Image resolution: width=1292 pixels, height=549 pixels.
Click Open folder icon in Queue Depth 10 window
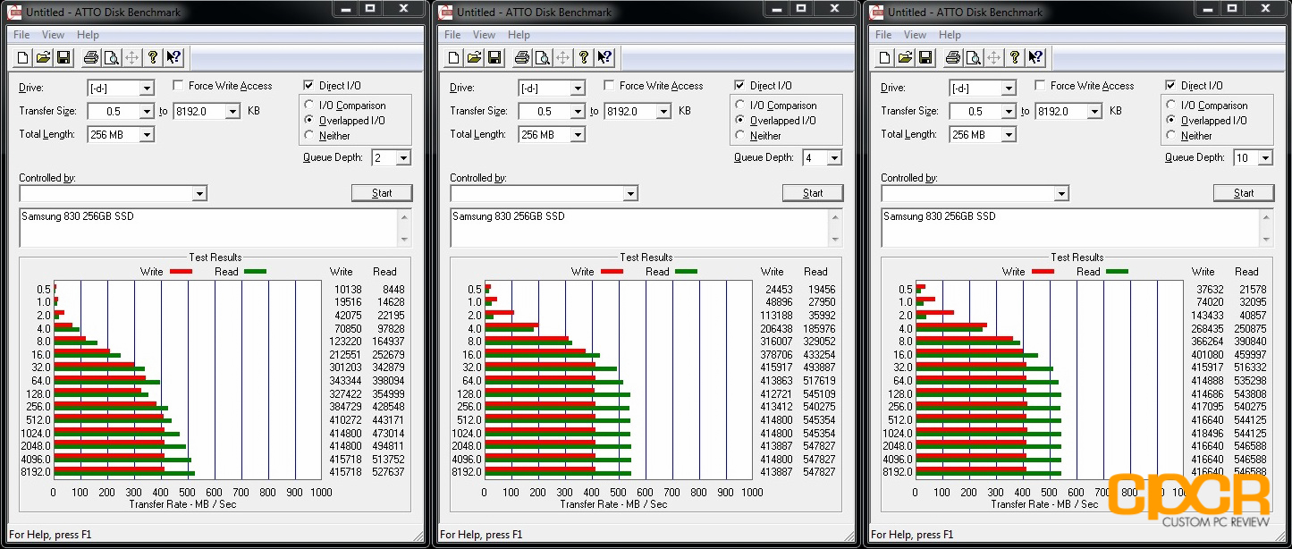point(905,58)
